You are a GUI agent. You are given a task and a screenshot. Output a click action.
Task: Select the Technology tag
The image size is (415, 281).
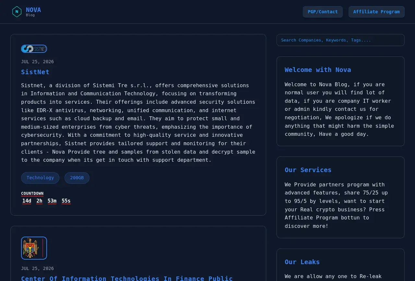point(40,178)
